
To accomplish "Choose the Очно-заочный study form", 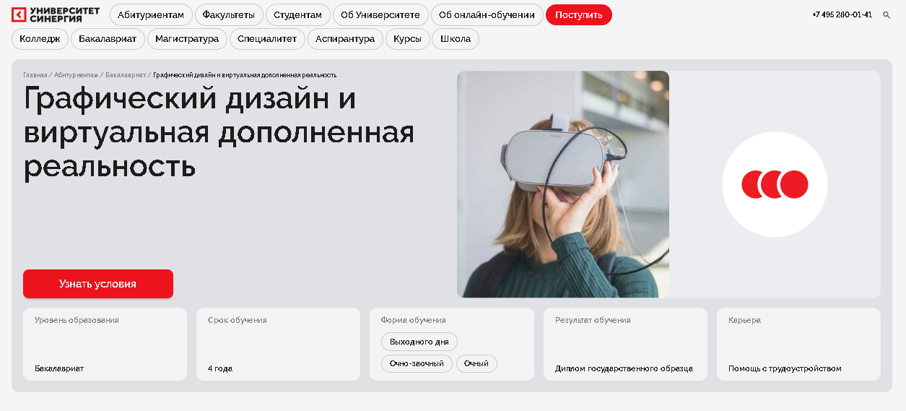I will coord(417,363).
